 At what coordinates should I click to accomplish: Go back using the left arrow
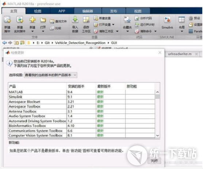pos(5,43)
